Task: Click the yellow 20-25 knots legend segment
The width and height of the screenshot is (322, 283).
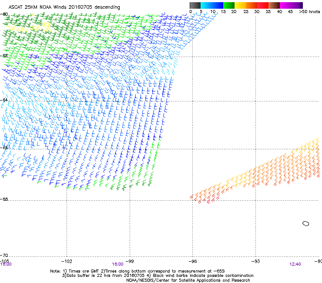Action: point(240,5)
